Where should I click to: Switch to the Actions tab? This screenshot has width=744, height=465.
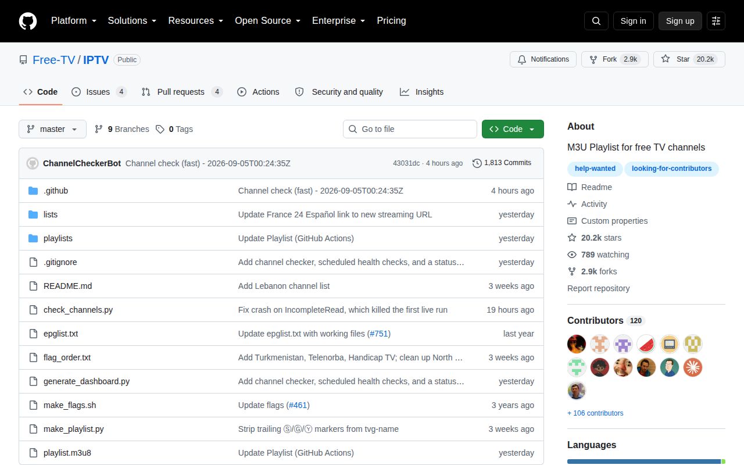[x=258, y=92]
